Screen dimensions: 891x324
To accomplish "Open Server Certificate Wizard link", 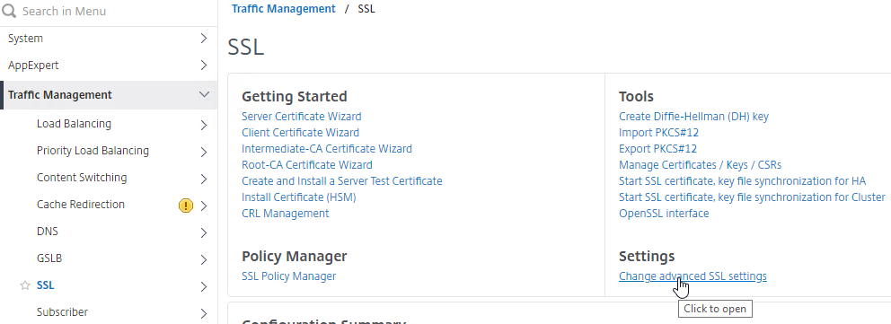I will click(301, 117).
